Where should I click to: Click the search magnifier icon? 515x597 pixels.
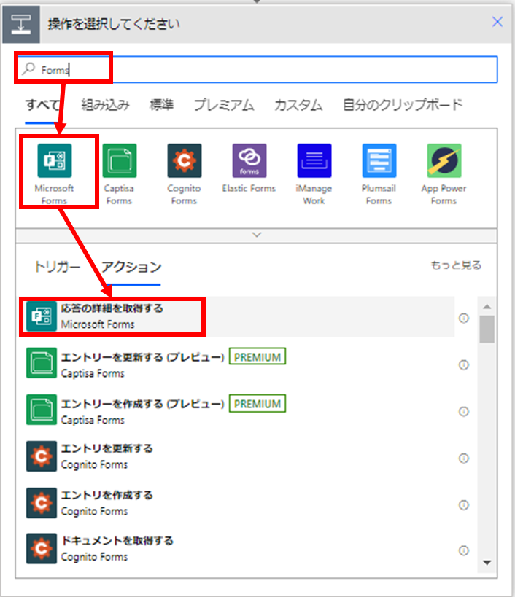(x=28, y=69)
